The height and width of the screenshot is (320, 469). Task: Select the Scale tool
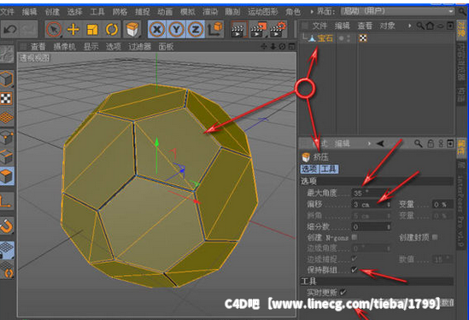tap(92, 29)
